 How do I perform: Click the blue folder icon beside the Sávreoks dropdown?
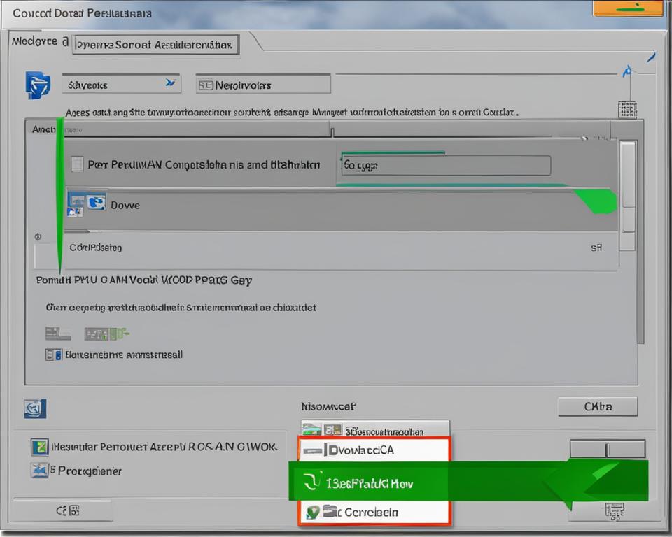(38, 85)
